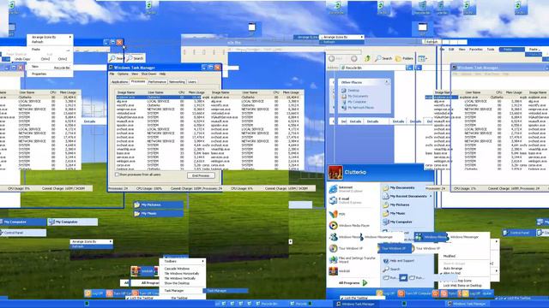Expand All Programs with the green arrow
This screenshot has width=549, height=308.
point(365,283)
